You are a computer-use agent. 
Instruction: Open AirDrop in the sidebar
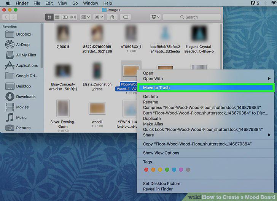(18, 44)
